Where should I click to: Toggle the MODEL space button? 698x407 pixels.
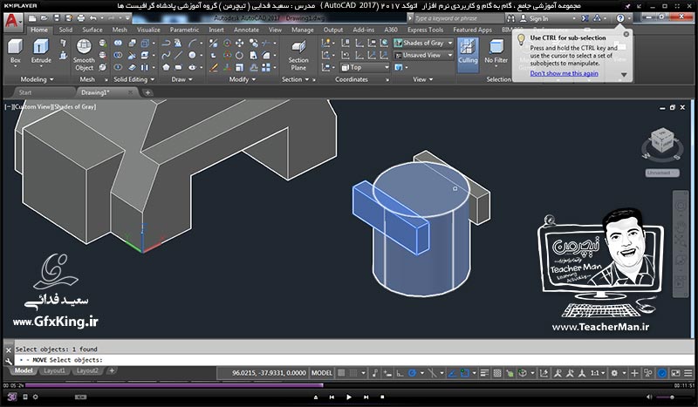(x=321, y=373)
